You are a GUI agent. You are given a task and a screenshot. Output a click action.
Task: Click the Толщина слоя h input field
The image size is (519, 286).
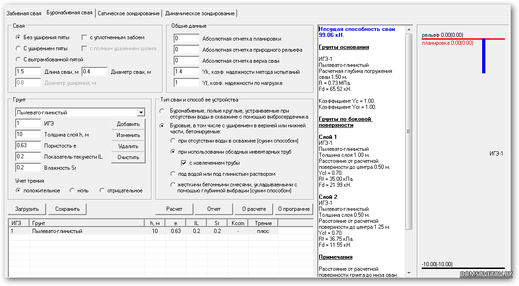point(28,134)
